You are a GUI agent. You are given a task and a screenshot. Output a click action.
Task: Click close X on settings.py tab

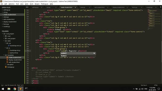[x=42, y=7]
